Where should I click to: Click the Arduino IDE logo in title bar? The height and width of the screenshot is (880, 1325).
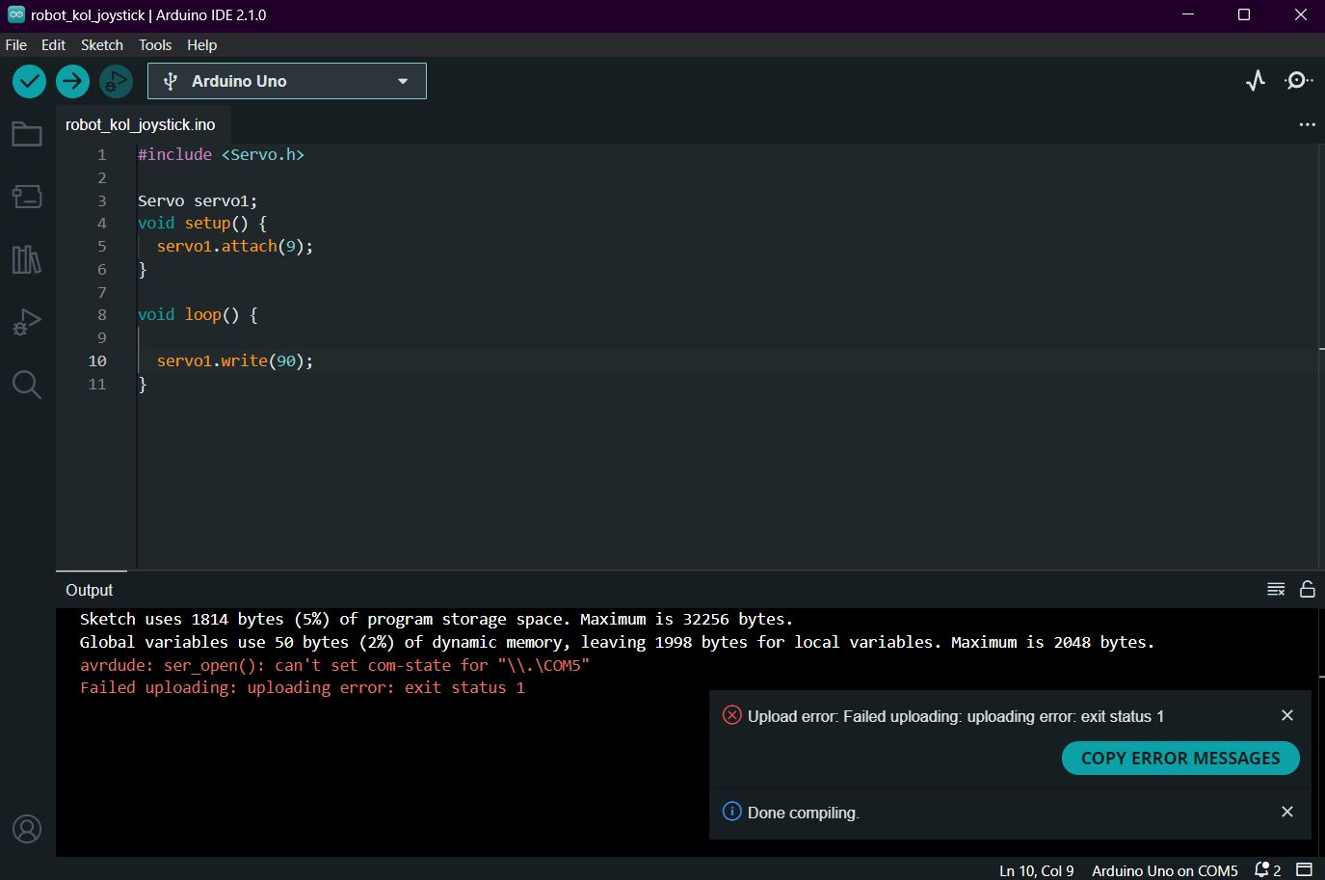click(16, 14)
